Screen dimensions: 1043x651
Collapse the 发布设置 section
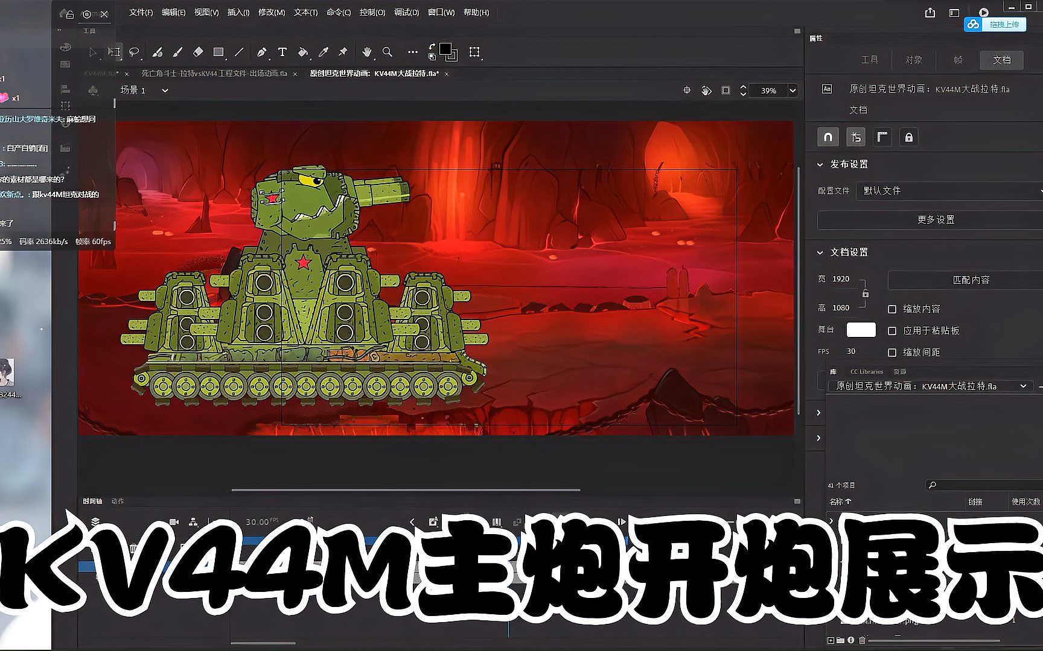820,165
